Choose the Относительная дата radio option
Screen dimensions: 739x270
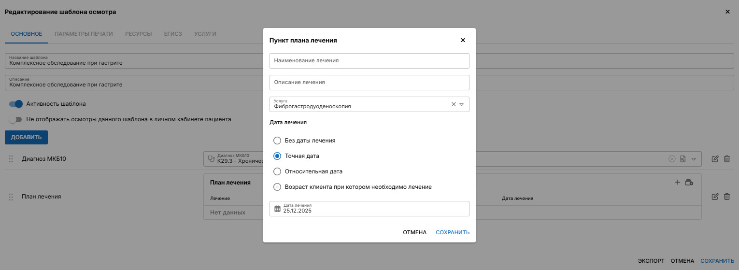point(277,171)
